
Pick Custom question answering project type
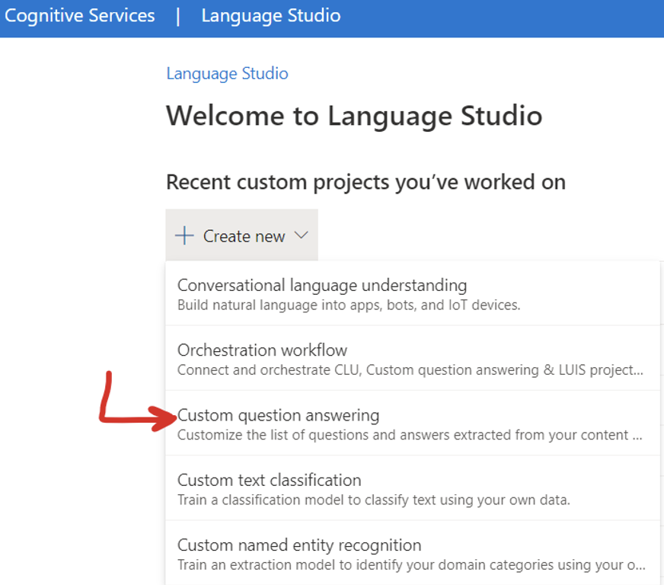tap(412, 424)
